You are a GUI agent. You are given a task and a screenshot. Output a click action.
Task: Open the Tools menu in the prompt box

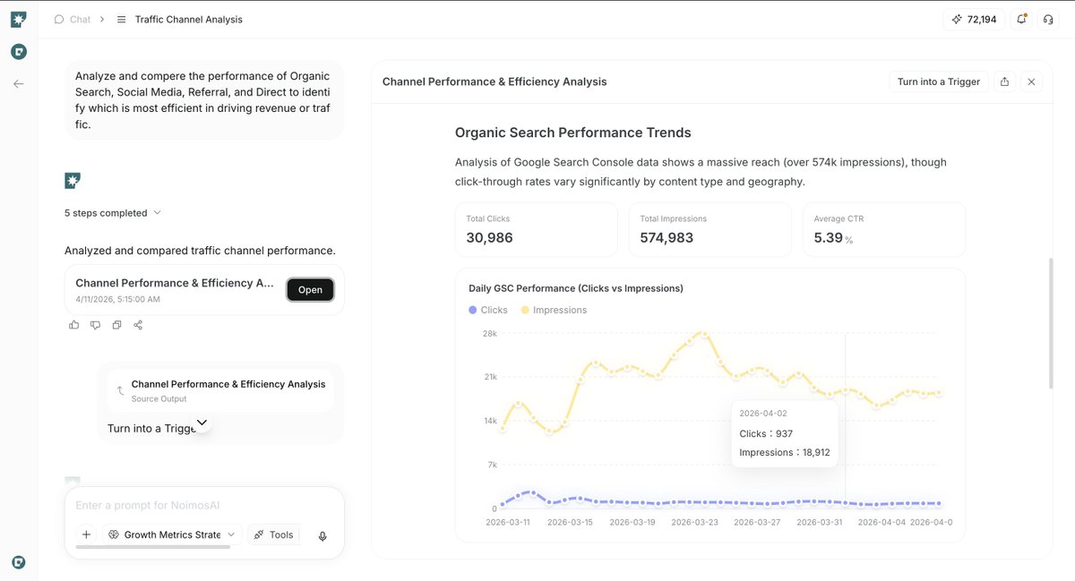click(x=273, y=534)
